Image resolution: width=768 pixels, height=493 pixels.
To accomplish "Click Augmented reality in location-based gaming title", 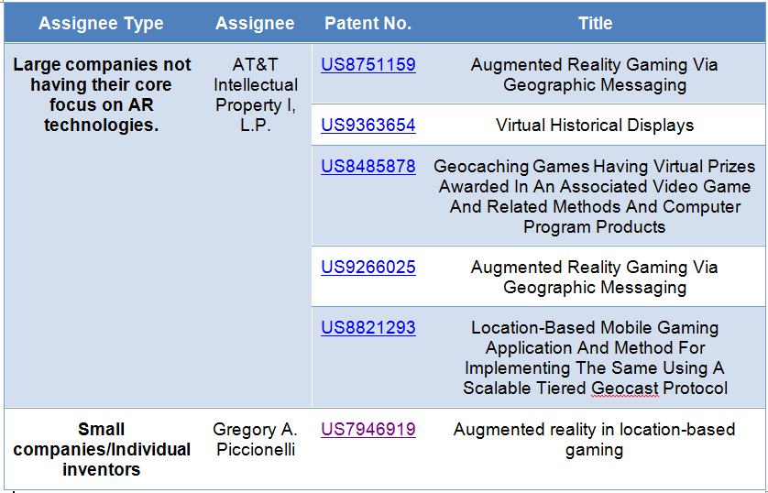I will tap(594, 439).
